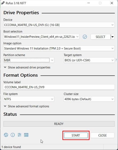Image resolution: width=118 pixels, height=150 pixels.
Task: Open the File system NTFS dropdown
Action: 29,99
